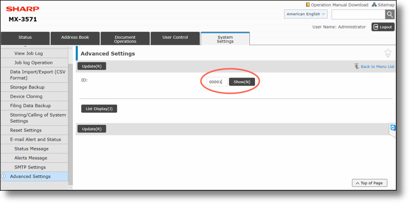The height and width of the screenshot is (206, 412).
Task: Click the sidebar scroll up arrow
Action: point(70,48)
